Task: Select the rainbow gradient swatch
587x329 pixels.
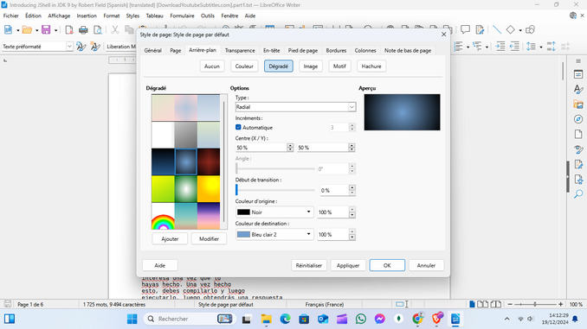Action: click(163, 216)
